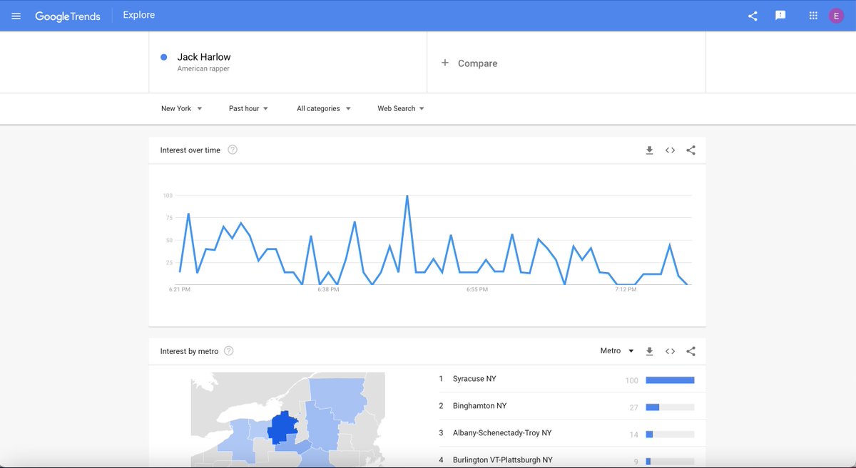
Task: Share this exploration via header share icon
Action: tap(753, 16)
